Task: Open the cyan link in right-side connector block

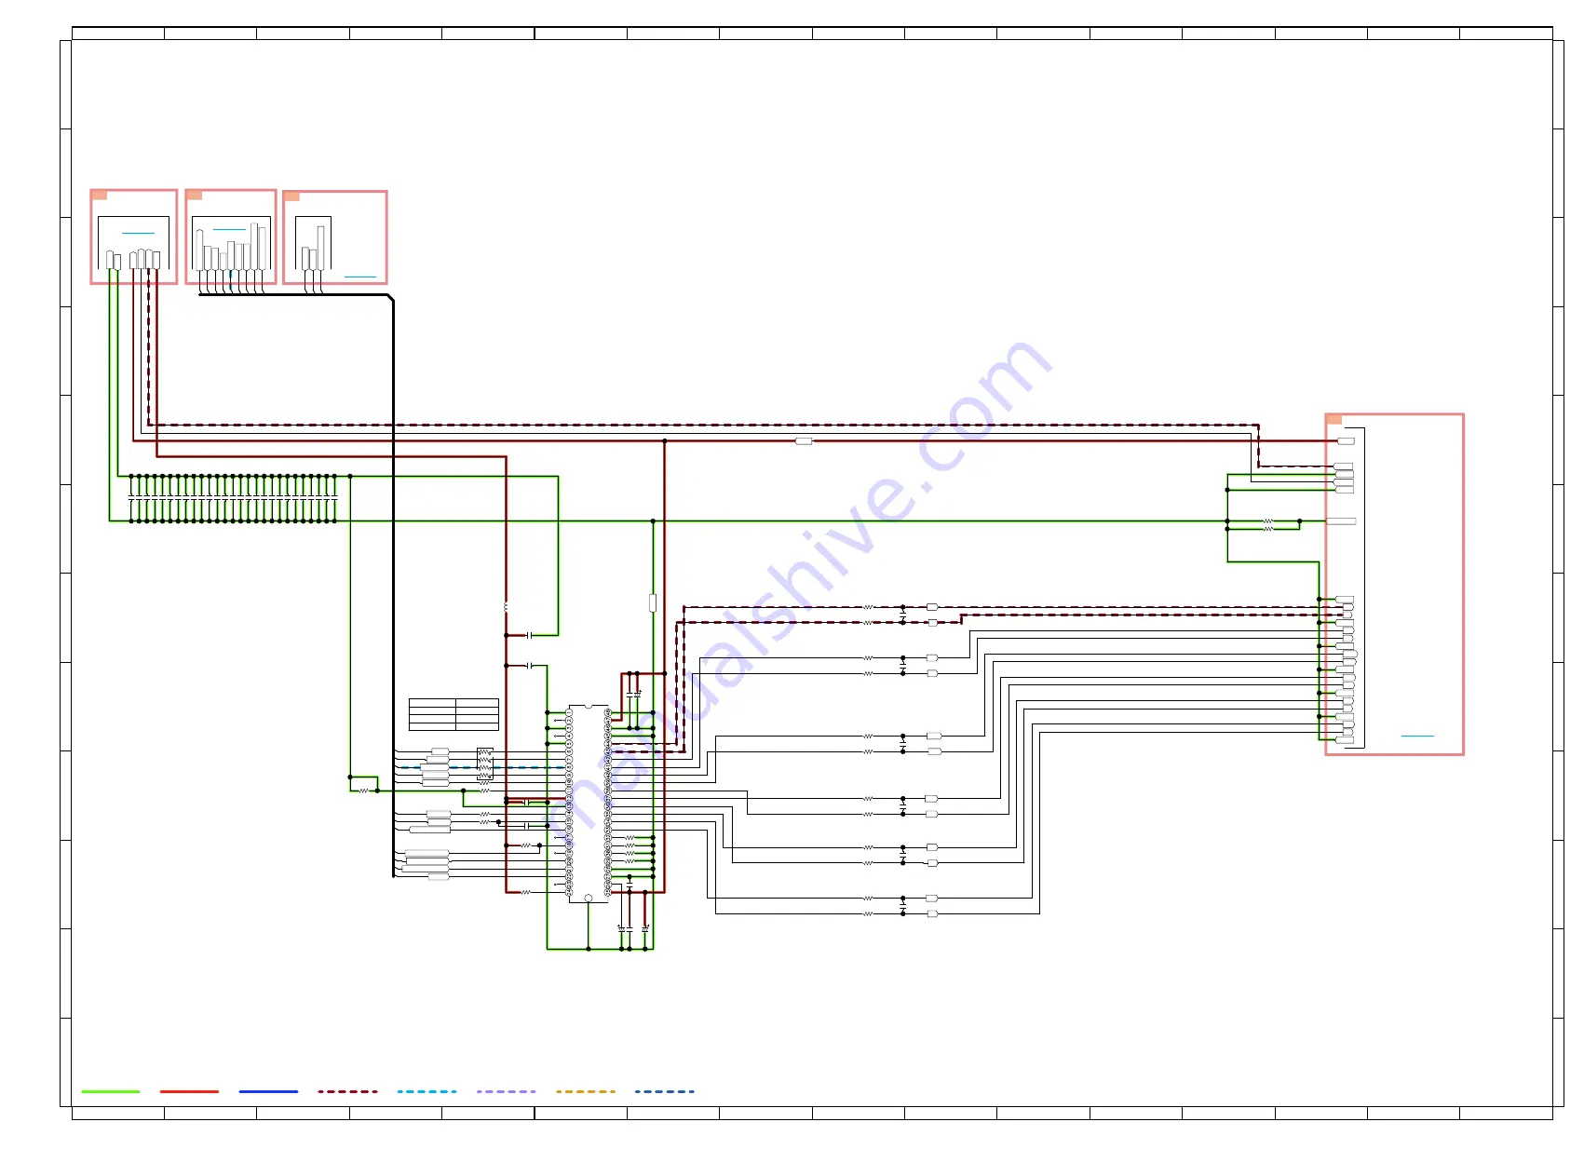Action: [x=1417, y=736]
